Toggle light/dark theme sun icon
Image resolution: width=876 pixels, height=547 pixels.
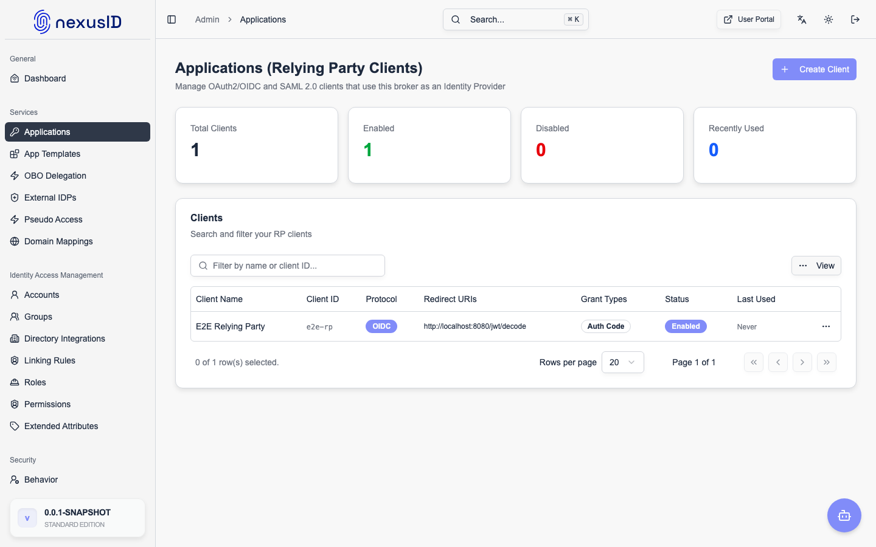click(829, 19)
